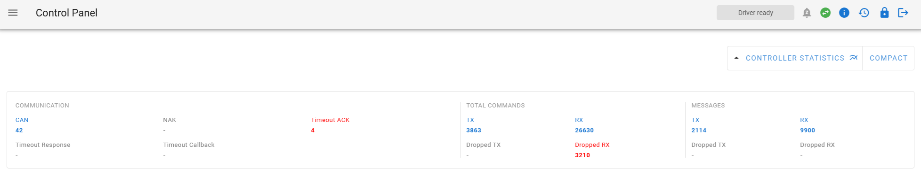Click Total Commands TX value 3863
The width and height of the screenshot is (921, 191).
click(474, 130)
